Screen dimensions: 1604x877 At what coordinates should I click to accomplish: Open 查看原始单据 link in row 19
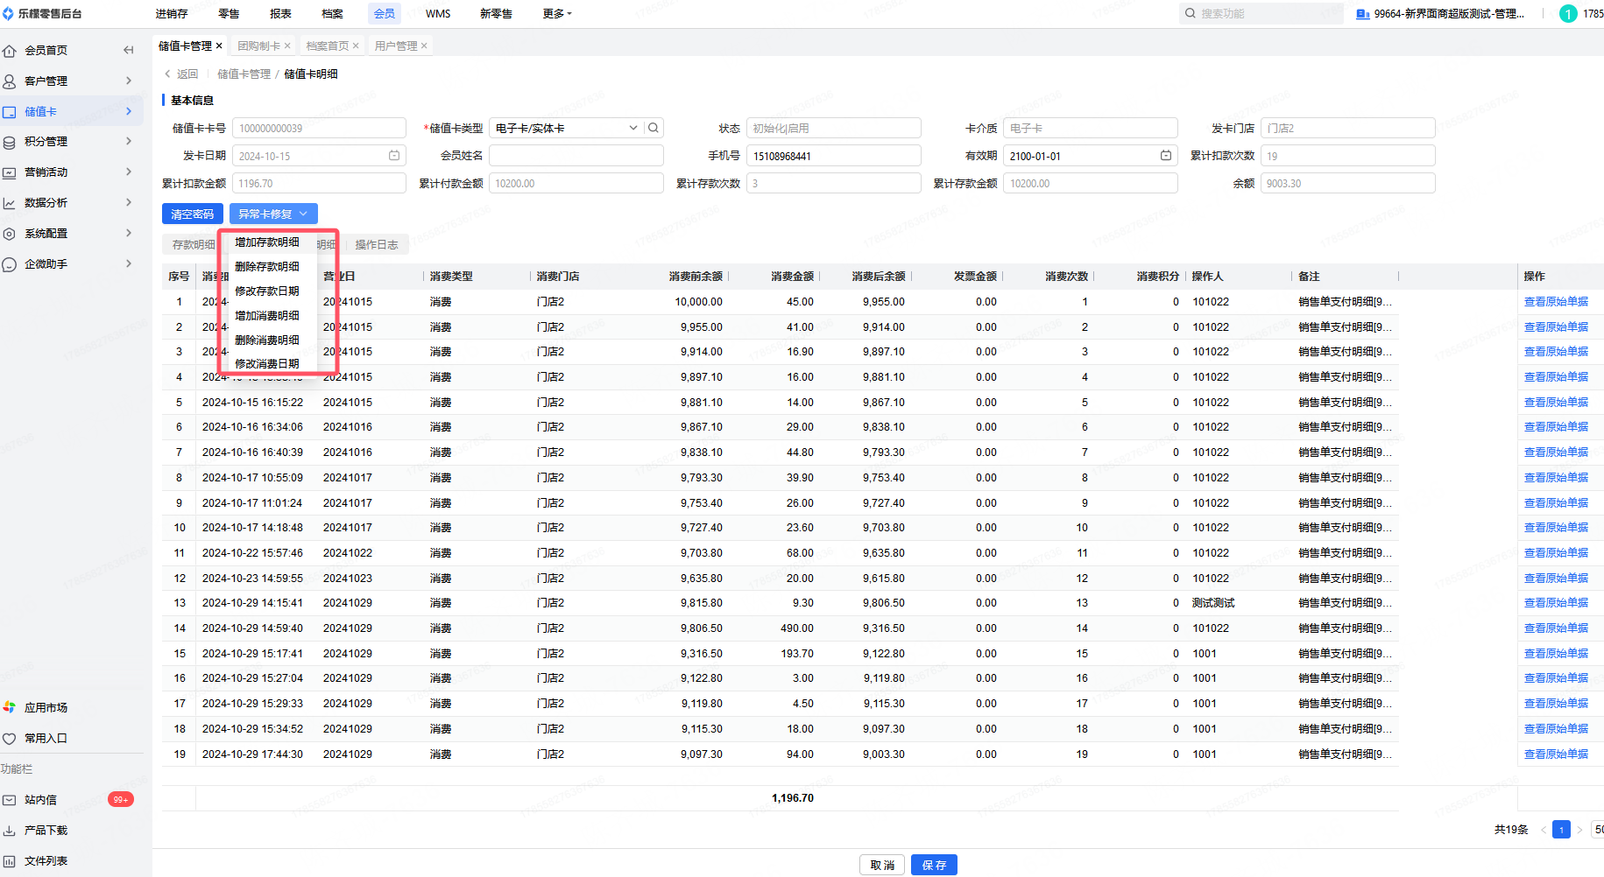(x=1556, y=754)
